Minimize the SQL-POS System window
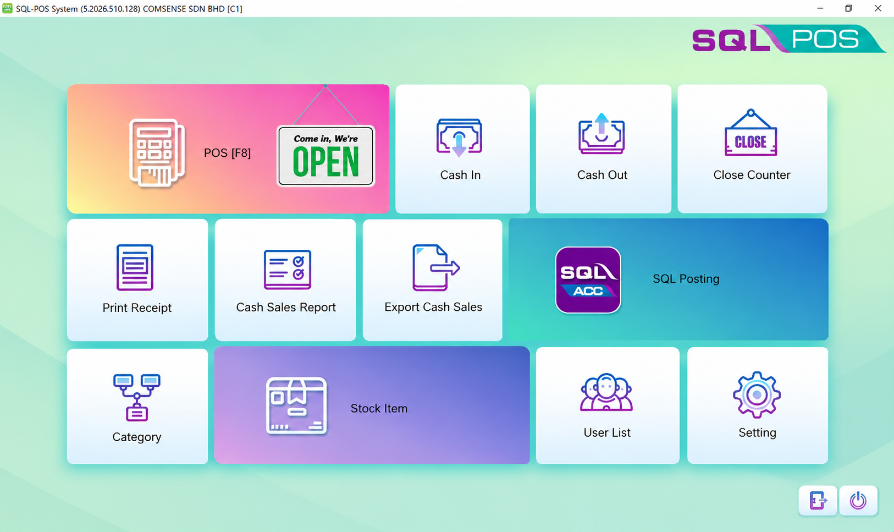The height and width of the screenshot is (532, 894). coord(820,8)
